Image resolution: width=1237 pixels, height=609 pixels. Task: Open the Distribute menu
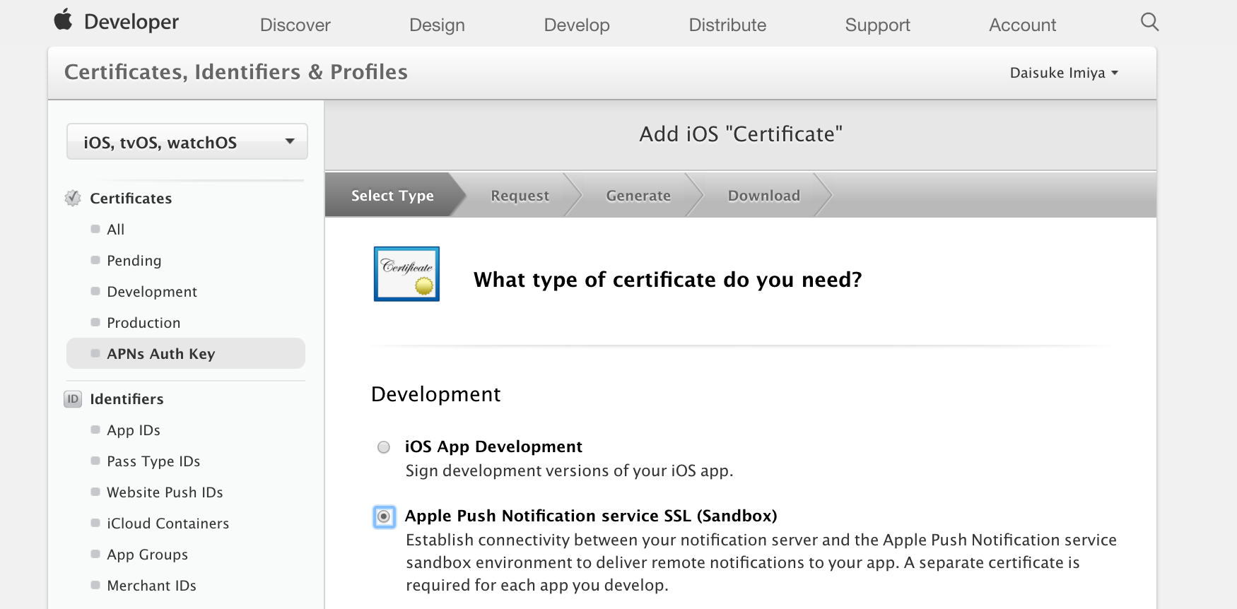(x=727, y=25)
